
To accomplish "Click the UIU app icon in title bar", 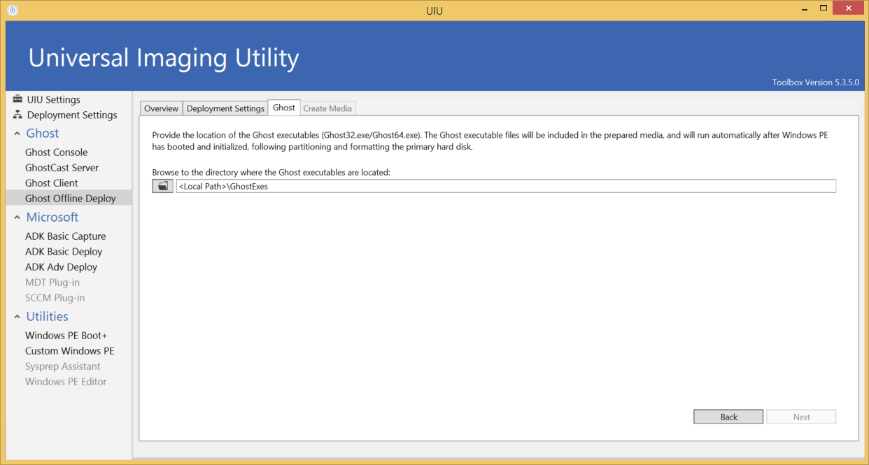I will tap(12, 10).
